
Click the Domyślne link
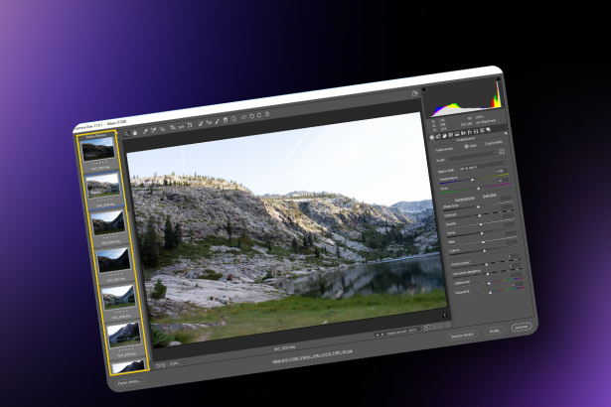[x=490, y=196]
